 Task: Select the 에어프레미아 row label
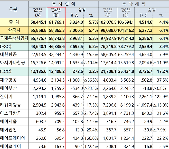click(13, 138)
